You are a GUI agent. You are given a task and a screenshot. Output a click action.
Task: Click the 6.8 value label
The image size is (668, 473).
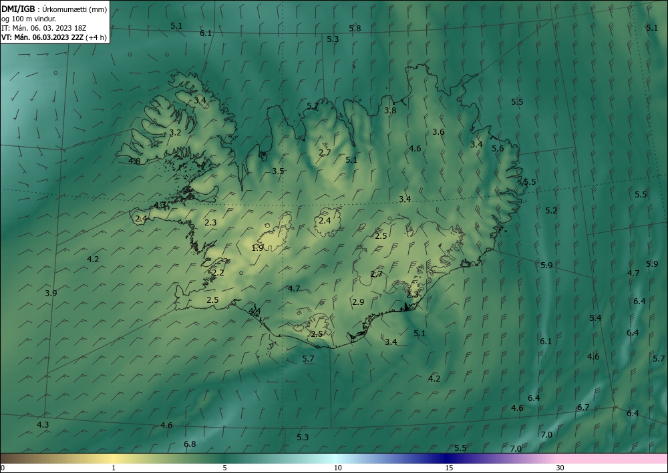(190, 444)
